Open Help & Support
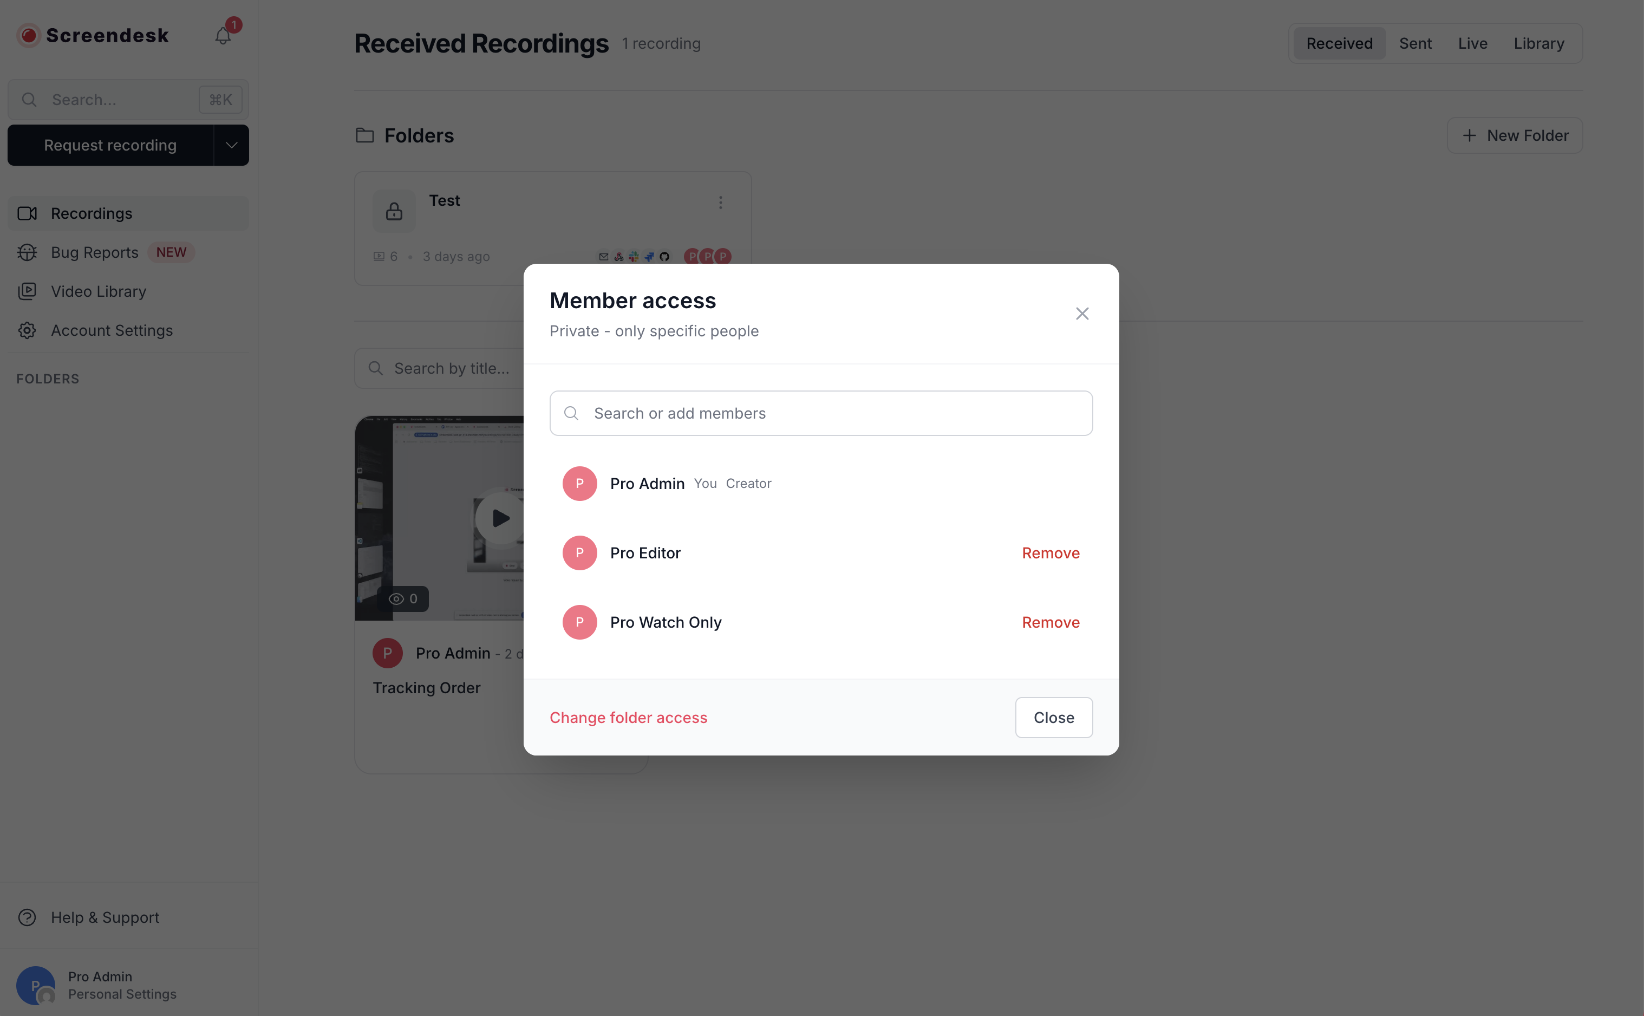This screenshot has width=1644, height=1016. coord(105,917)
